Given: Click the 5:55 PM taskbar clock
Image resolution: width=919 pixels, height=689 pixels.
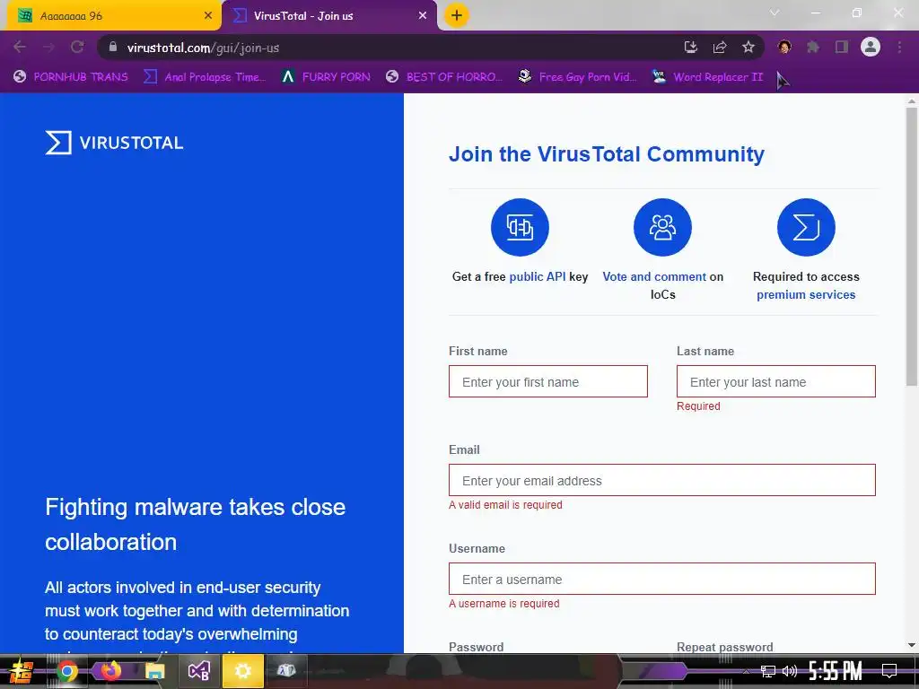Looking at the screenshot, I should click(836, 671).
